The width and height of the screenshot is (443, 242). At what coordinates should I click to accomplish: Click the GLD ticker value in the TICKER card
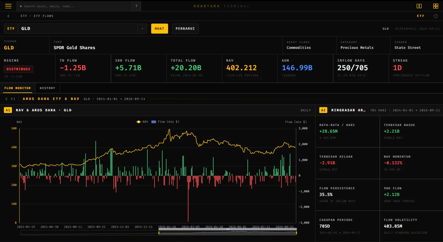[9, 48]
